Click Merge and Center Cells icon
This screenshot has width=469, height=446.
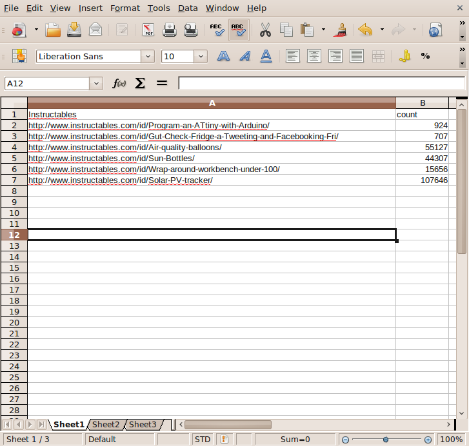point(378,56)
